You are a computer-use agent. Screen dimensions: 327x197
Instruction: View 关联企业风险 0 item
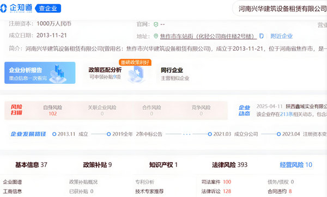pyautogui.click(x=102, y=110)
